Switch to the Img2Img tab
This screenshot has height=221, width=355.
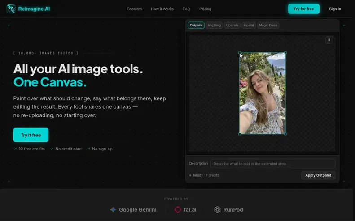tap(214, 25)
